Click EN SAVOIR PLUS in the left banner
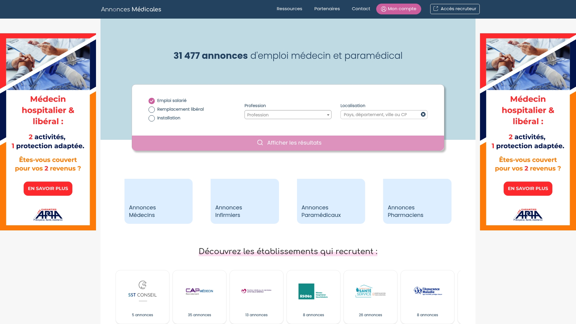Viewport: 576px width, 324px height. click(x=48, y=188)
